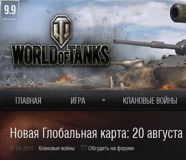The image size is (186, 160).
Task: Click the forum speech bubble icon
Action: click(84, 148)
